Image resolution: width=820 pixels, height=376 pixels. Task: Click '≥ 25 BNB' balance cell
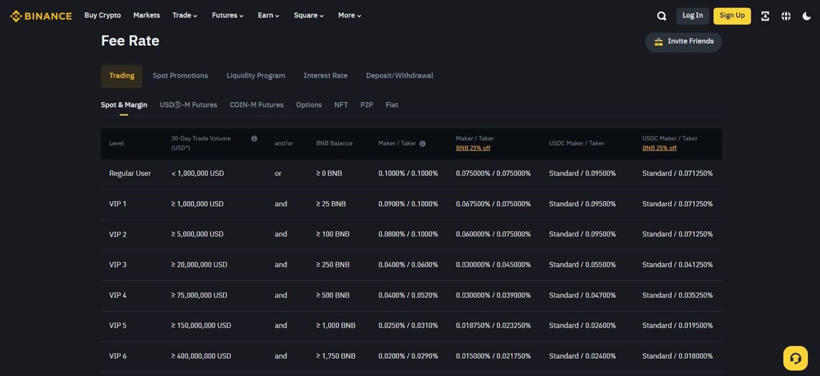click(x=331, y=204)
